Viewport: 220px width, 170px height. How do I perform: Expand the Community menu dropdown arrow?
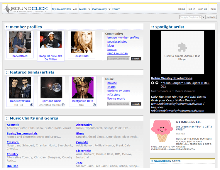pos(109,9)
